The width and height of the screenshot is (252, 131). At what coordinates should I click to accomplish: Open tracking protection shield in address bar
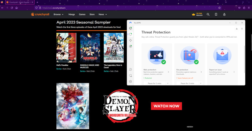click(x=37, y=8)
